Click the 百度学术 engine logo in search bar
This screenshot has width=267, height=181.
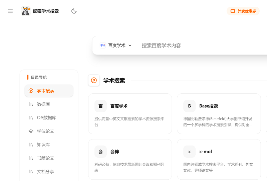[x=103, y=46]
